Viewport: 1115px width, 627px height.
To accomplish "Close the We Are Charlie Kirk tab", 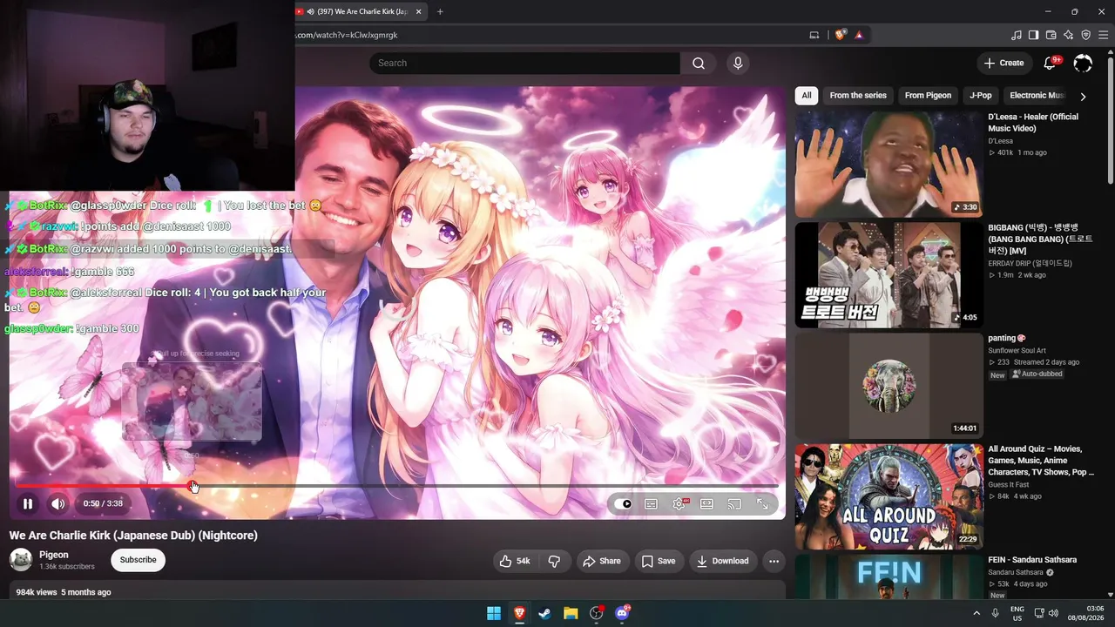I will pos(419,11).
